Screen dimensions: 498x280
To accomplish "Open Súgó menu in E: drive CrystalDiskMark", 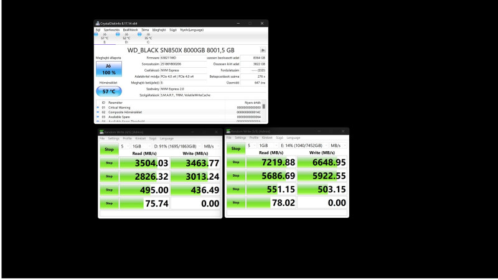I will (x=280, y=138).
